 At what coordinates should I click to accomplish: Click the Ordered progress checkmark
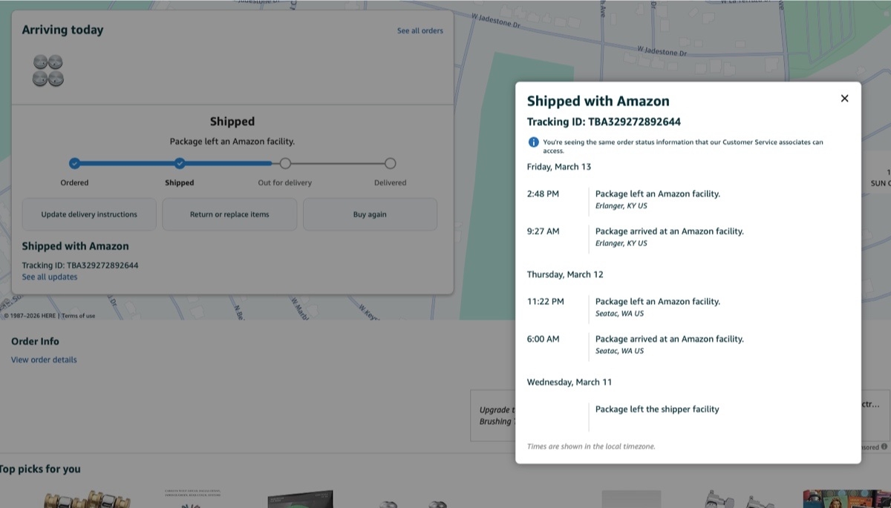[x=74, y=163]
